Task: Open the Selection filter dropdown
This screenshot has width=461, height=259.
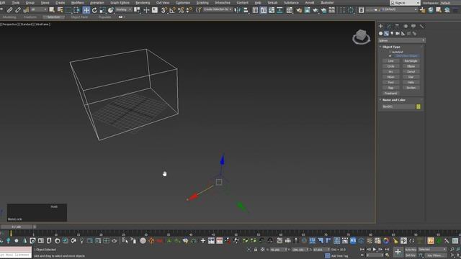Action: click(39, 9)
